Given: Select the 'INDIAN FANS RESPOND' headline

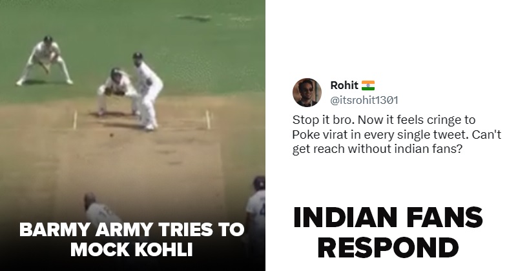Looking at the screenshot, I should (388, 233).
